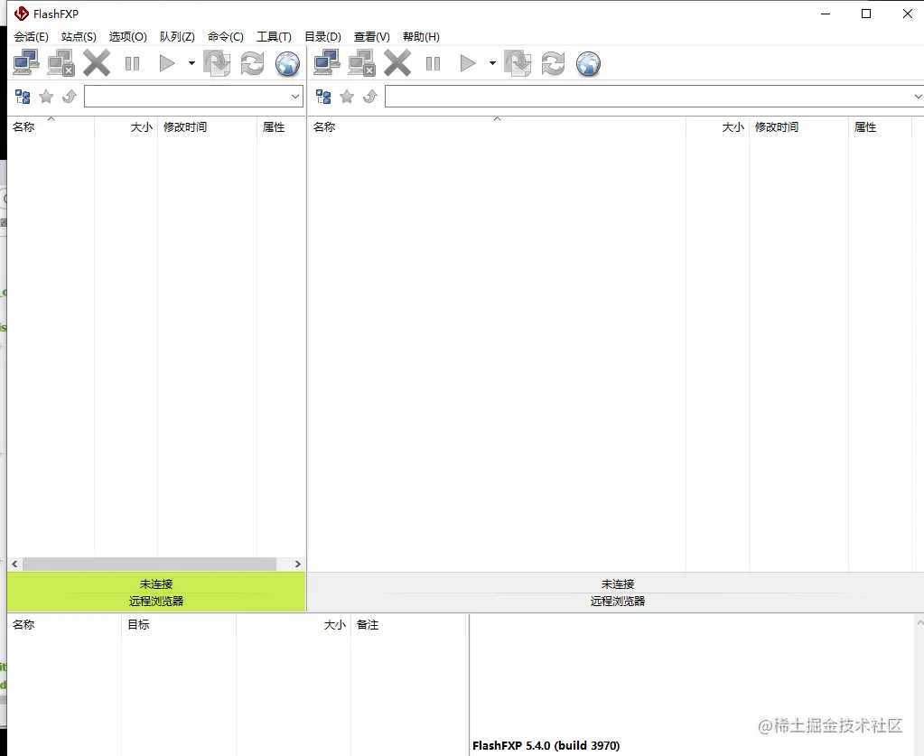
Task: Sort right pane by 大小 column
Action: click(x=718, y=126)
